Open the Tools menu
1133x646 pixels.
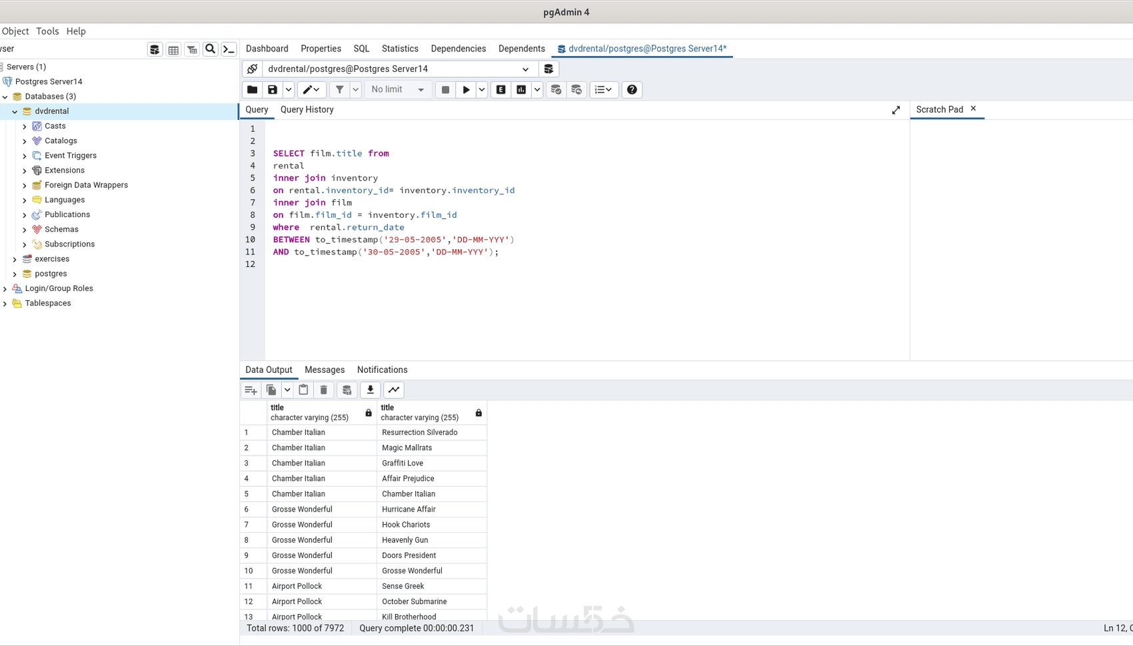point(47,31)
